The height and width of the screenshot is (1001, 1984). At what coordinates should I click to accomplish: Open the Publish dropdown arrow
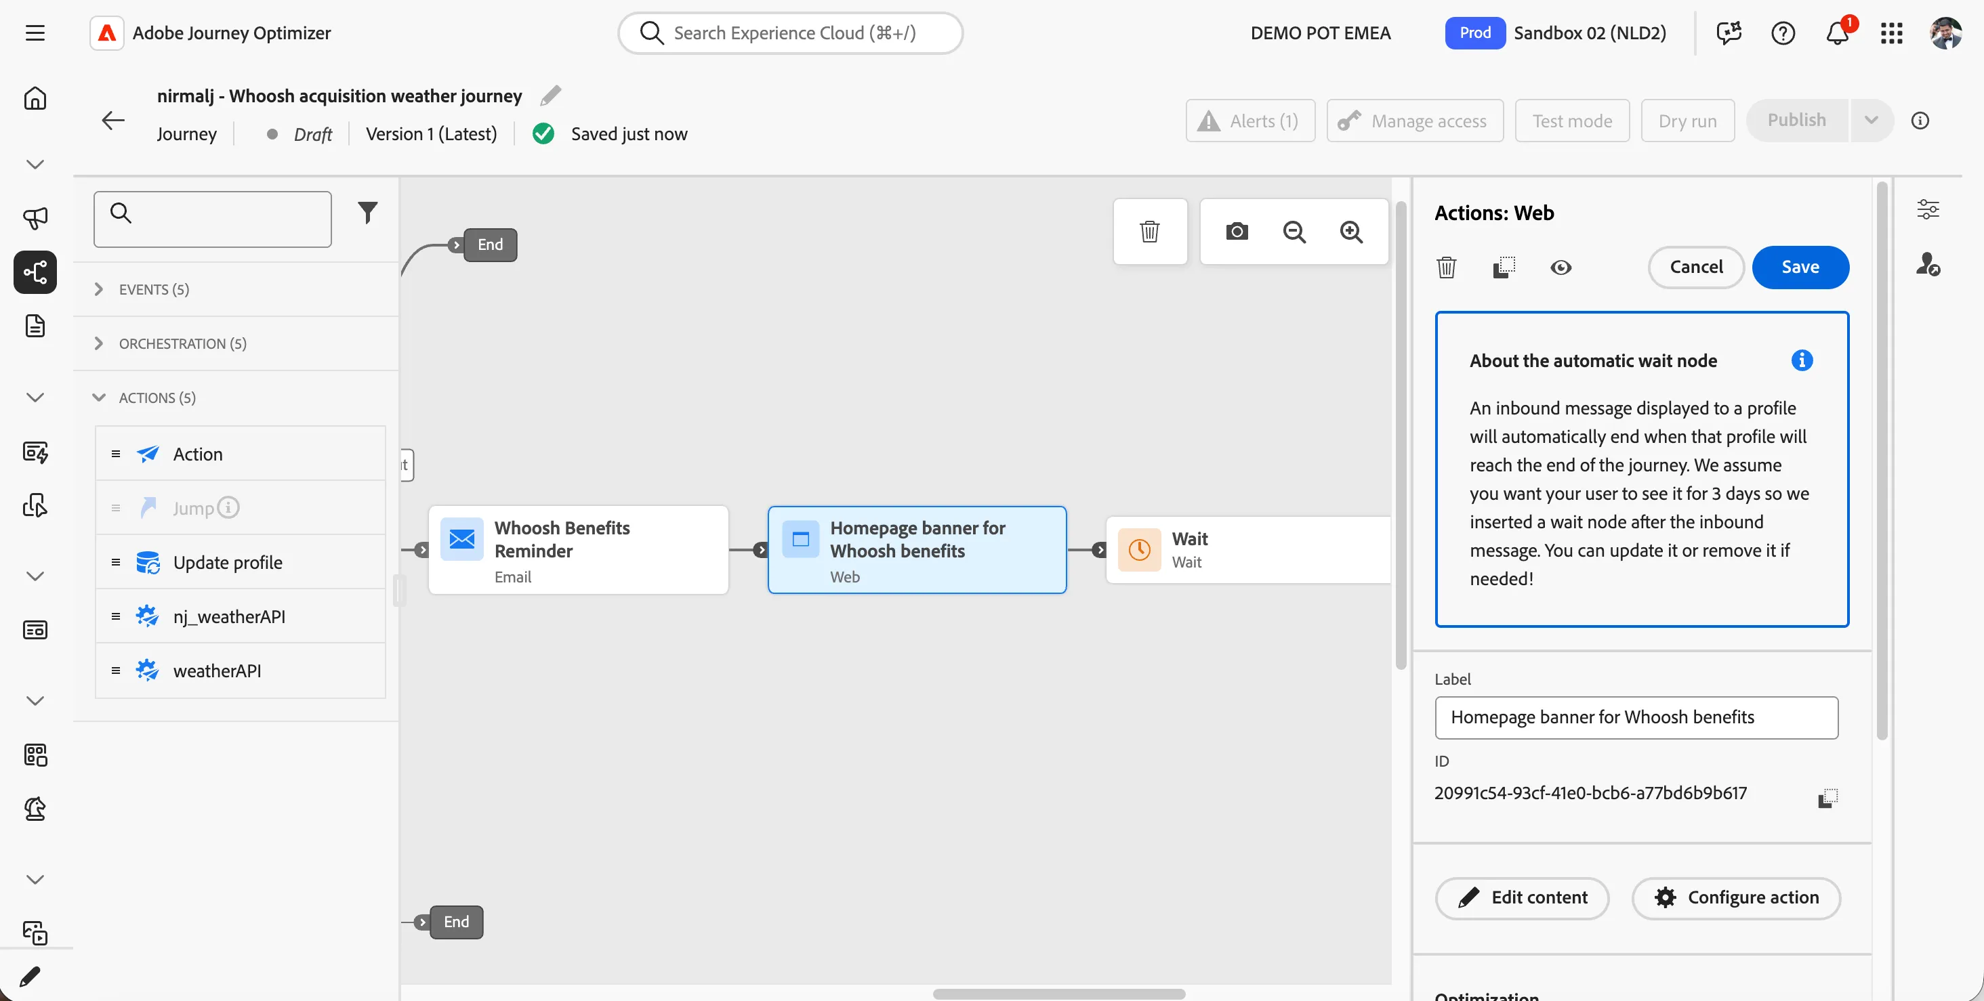point(1872,120)
